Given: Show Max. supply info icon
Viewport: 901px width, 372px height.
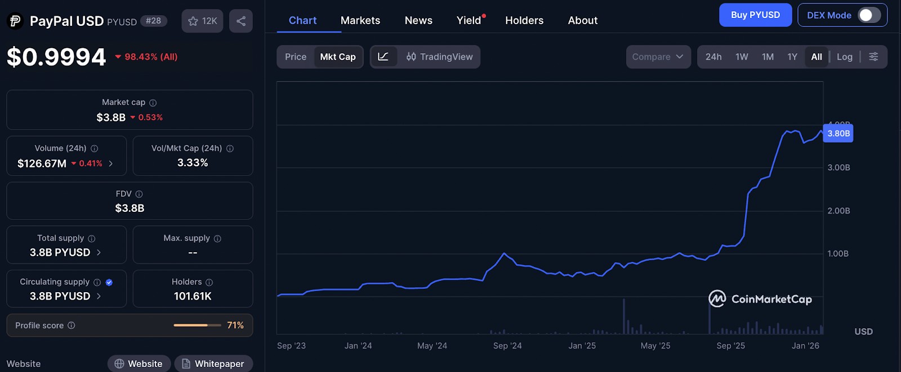Looking at the screenshot, I should tap(217, 239).
